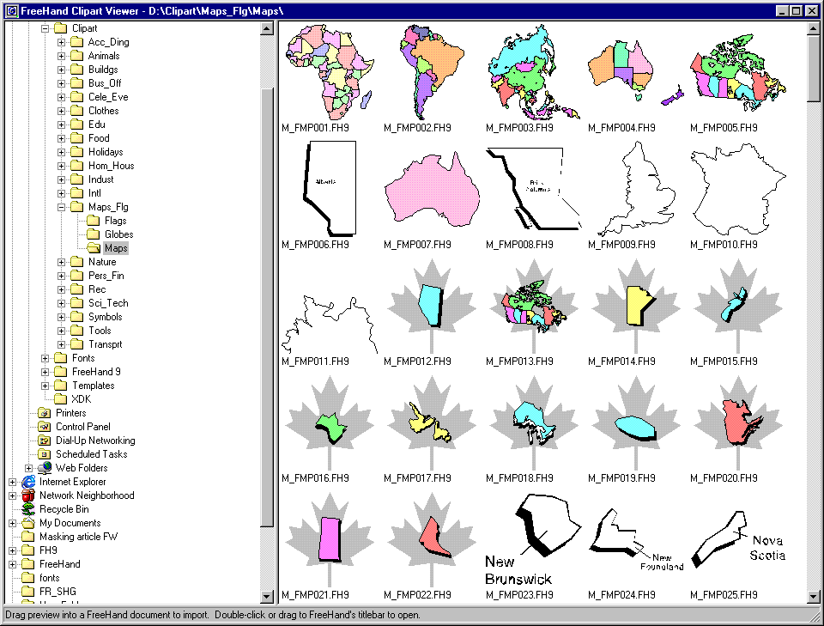Click the Control Panel icon
The width and height of the screenshot is (824, 626).
point(44,427)
